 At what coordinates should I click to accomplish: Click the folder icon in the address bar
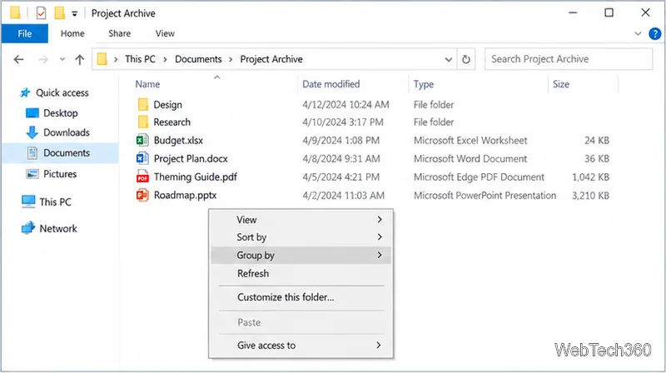[102, 59]
